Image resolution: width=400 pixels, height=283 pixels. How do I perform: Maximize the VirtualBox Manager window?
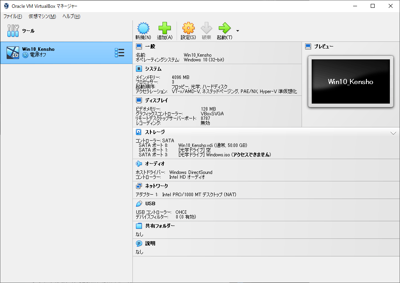pos(373,6)
